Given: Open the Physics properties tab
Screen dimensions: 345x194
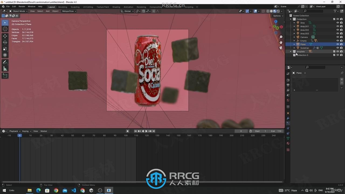Looking at the screenshot, I should click(288, 128).
